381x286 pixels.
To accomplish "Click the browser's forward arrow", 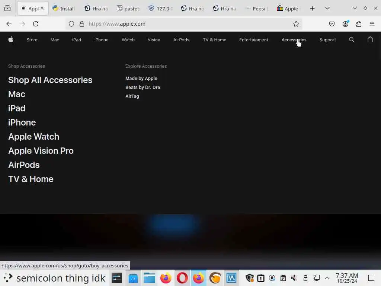I will click(22, 24).
